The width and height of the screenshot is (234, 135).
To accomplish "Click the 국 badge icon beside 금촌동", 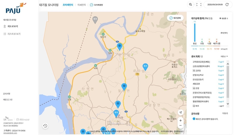I will pos(194,71).
